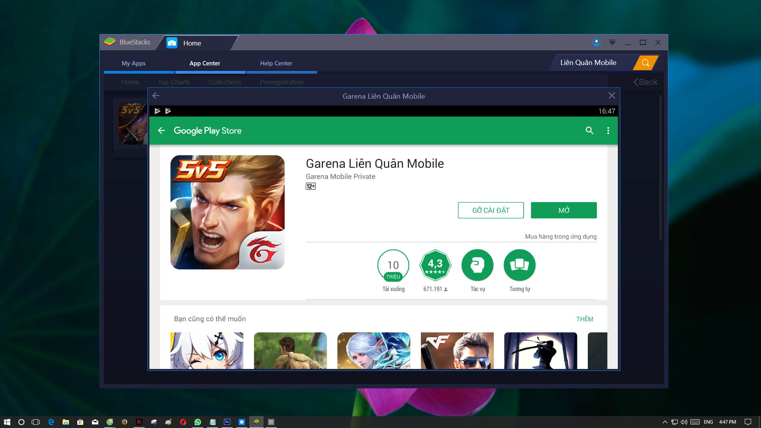Click the GỠ CÀI ĐẶT uninstall button

[x=491, y=210]
